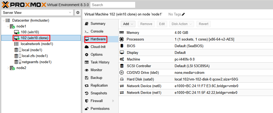The height and width of the screenshot is (113, 273).
Task: Click the 100 (win10) VM monitor icon
Action: (x=17, y=33)
